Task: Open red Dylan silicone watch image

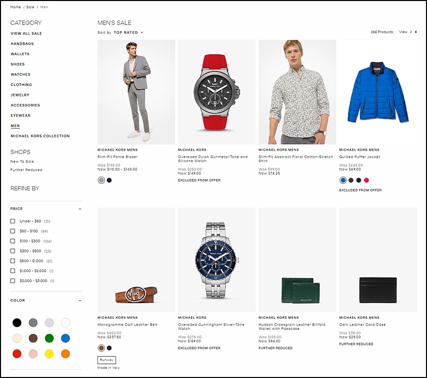Action: point(217,92)
